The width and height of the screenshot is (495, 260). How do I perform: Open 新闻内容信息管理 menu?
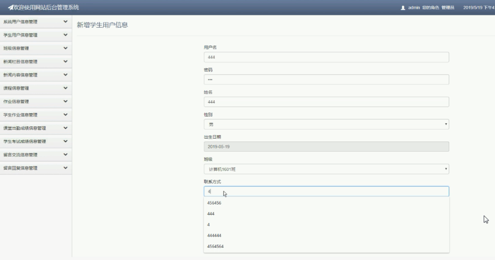click(35, 75)
